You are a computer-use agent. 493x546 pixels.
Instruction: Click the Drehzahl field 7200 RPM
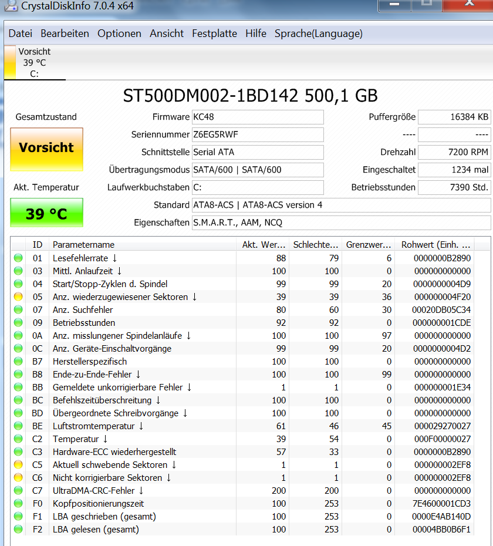coord(454,152)
